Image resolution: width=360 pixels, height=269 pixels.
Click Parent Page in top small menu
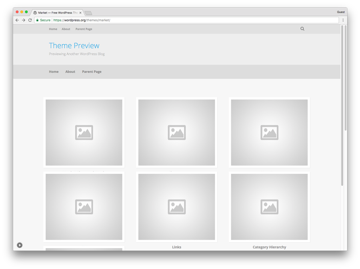84,29
